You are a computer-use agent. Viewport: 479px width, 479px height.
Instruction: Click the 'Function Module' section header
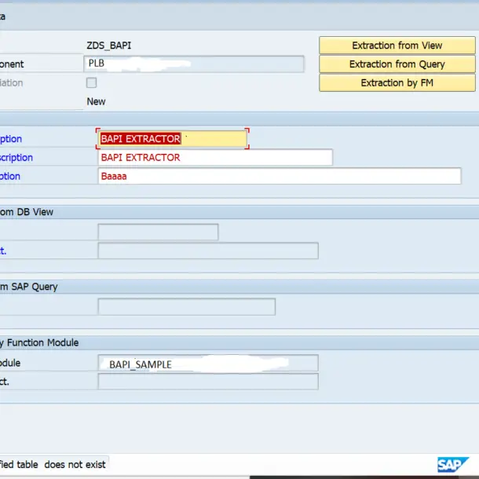(39, 342)
